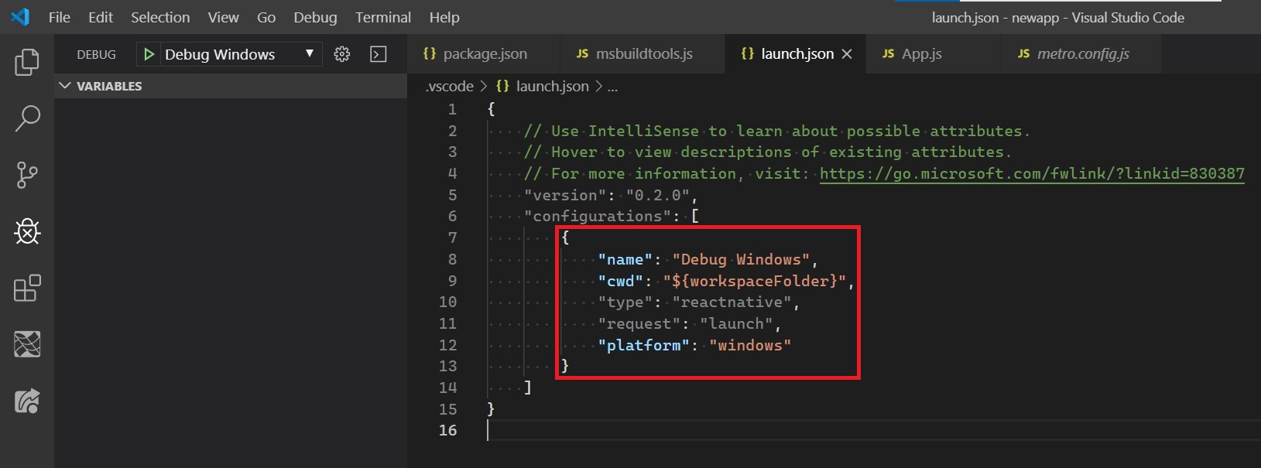Viewport: 1261px width, 468px height.
Task: Click the launch.json breadcrumb item
Action: 552,87
